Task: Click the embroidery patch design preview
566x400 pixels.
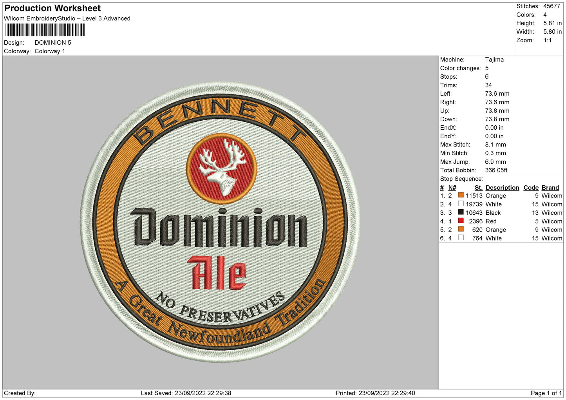Action: point(220,222)
